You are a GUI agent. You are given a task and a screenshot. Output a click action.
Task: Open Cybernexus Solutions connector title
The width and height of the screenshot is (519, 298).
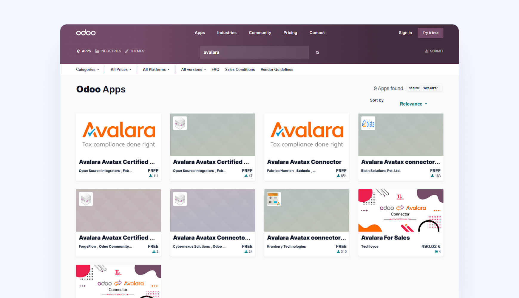(x=212, y=238)
